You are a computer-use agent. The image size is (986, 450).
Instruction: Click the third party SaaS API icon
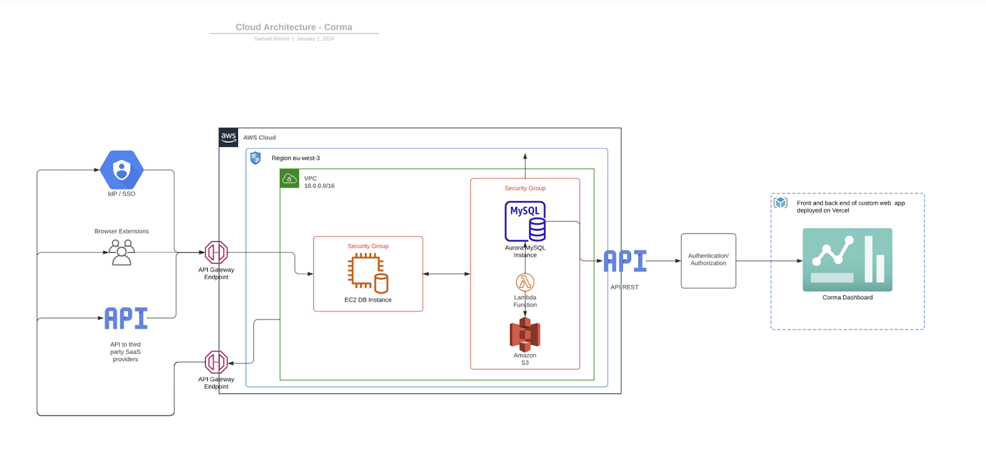click(126, 318)
